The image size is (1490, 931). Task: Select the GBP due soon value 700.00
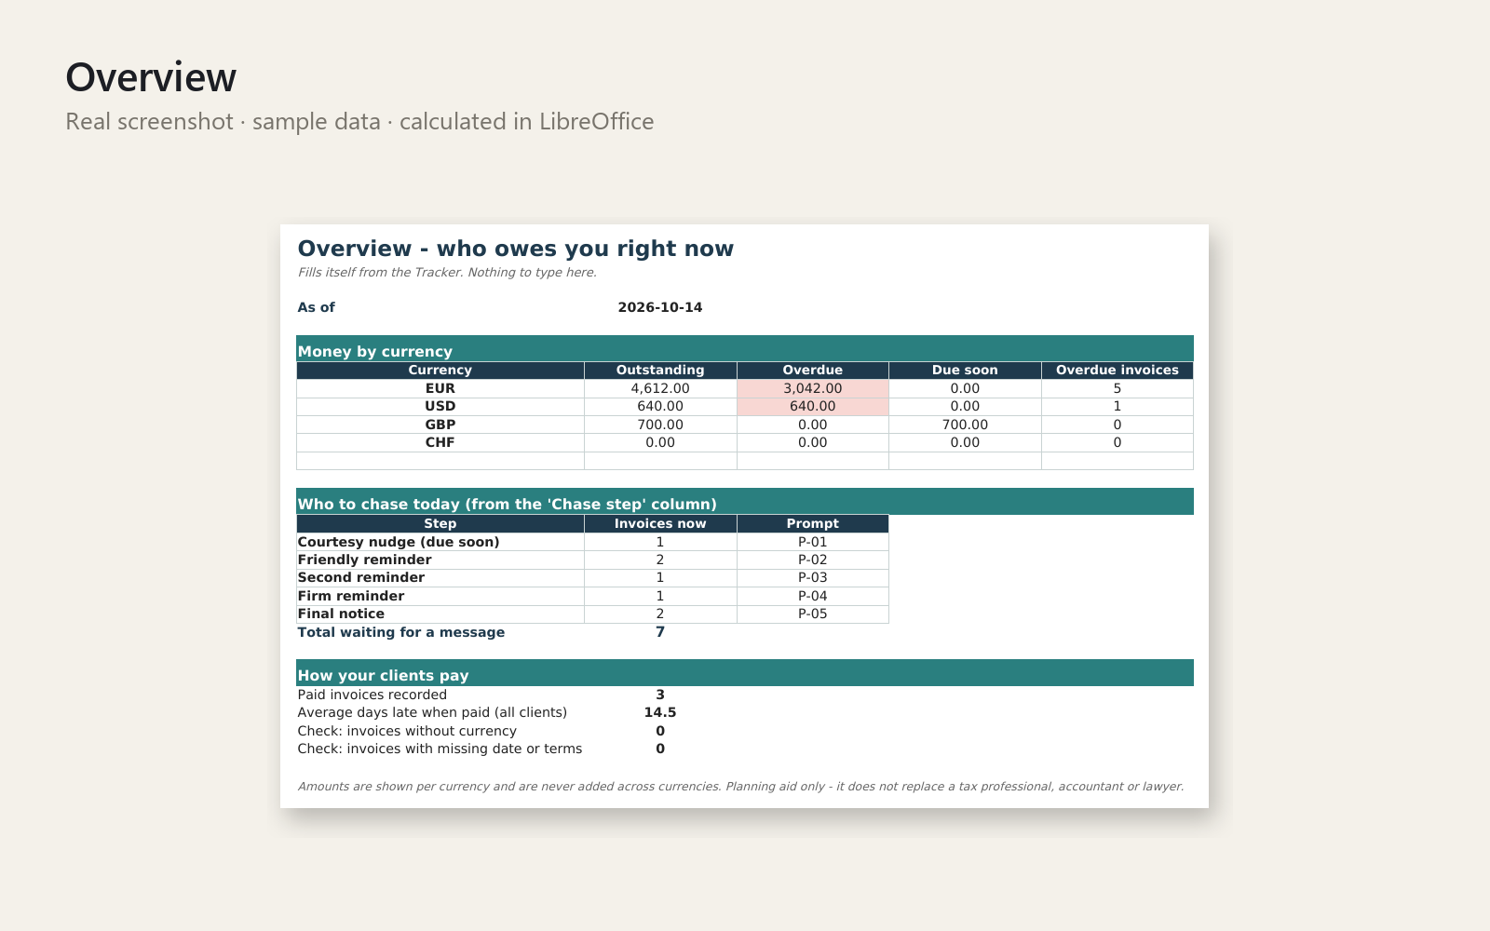click(965, 425)
